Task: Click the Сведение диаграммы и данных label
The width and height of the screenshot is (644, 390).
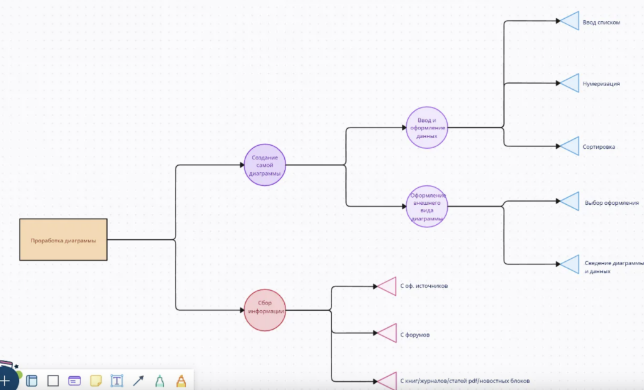Action: (x=614, y=267)
